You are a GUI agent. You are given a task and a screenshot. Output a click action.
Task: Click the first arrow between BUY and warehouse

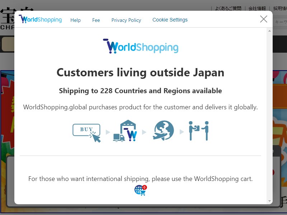point(108,132)
